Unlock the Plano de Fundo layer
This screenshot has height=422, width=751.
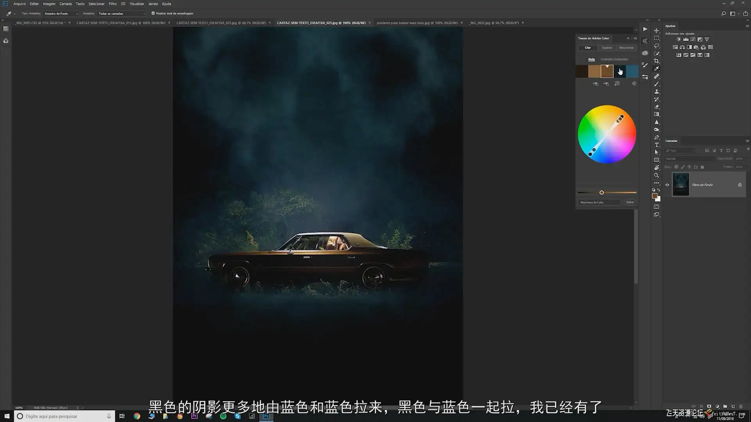[740, 185]
